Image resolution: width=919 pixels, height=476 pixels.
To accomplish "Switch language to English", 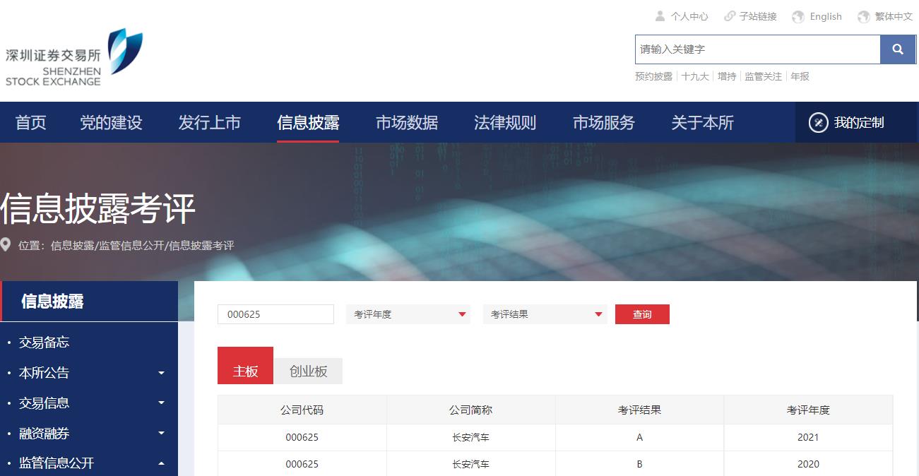I will (x=826, y=16).
